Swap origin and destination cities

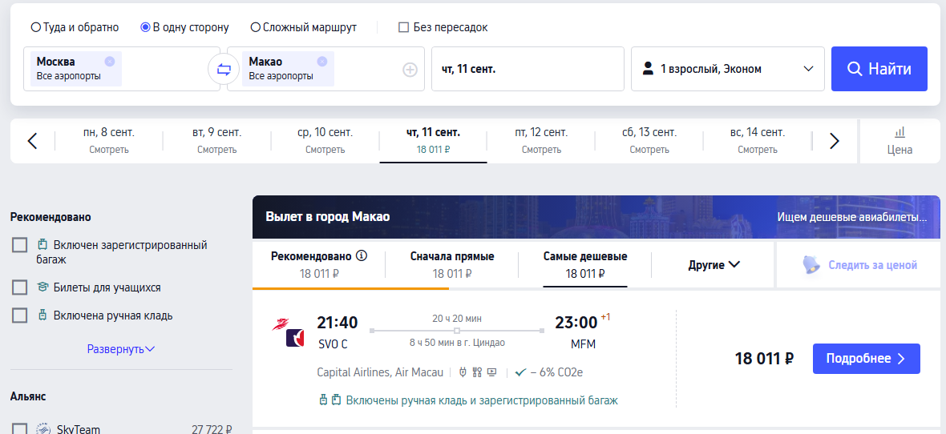click(x=224, y=70)
